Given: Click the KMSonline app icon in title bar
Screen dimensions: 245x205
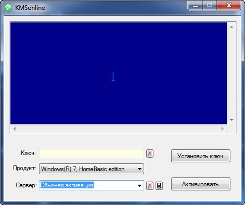Looking at the screenshot, I should point(8,8).
